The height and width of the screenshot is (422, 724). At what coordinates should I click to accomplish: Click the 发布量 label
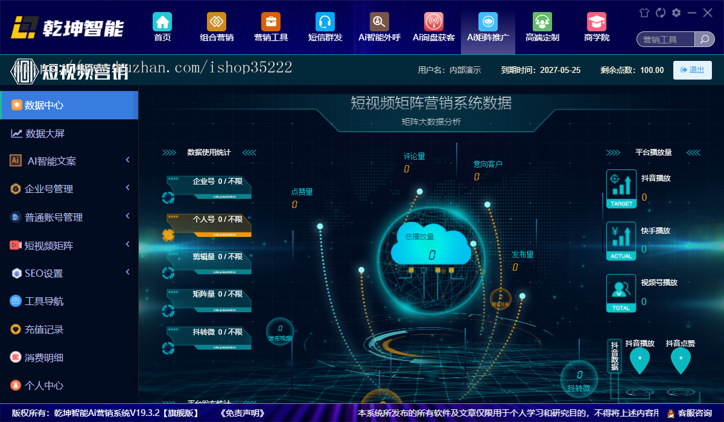(x=523, y=254)
